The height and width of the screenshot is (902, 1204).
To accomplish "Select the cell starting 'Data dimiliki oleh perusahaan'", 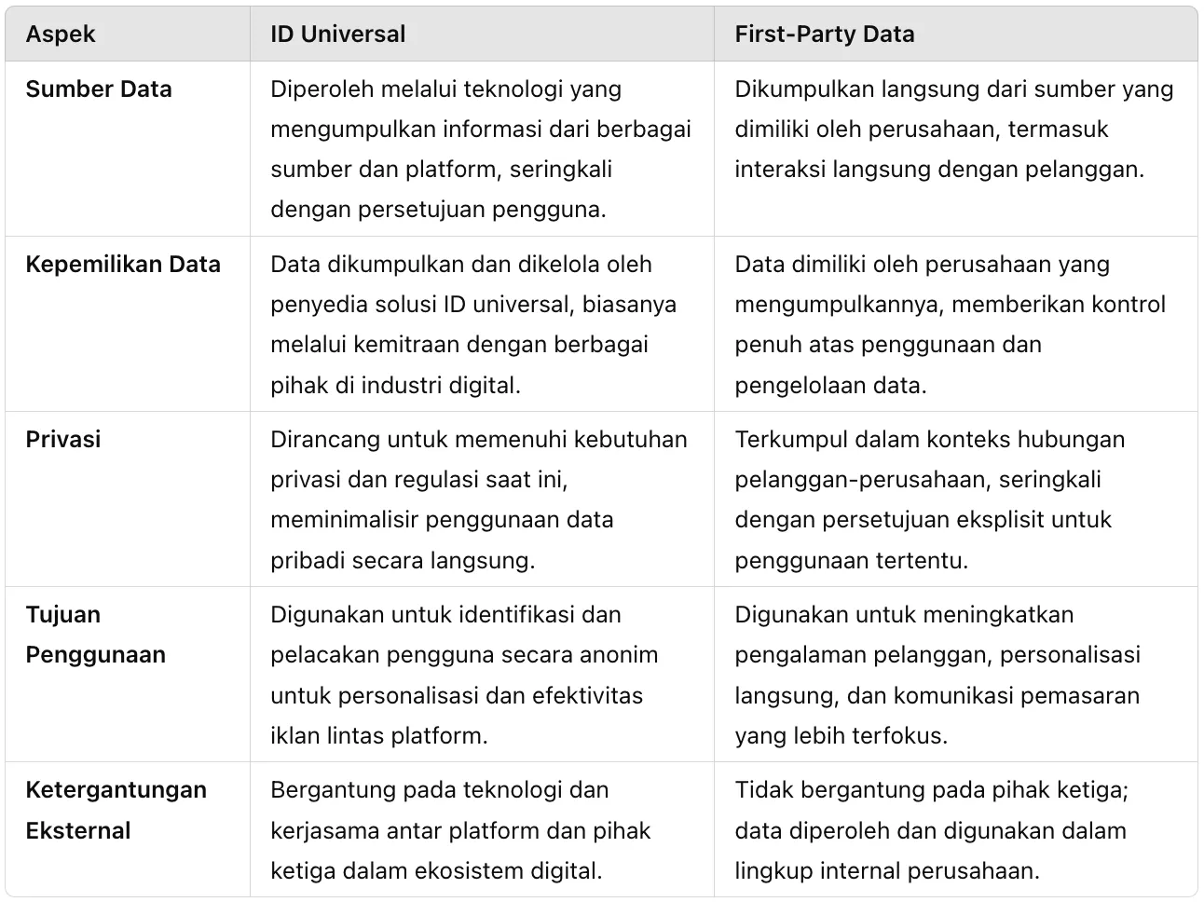I will coord(950,324).
